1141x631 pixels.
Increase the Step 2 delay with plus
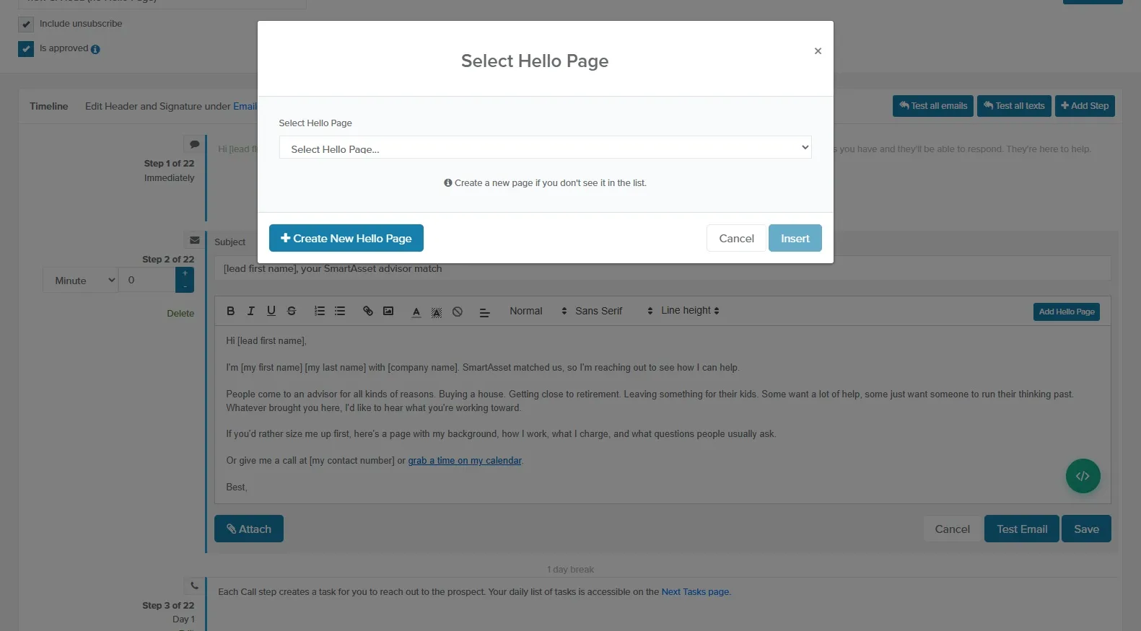pyautogui.click(x=185, y=274)
